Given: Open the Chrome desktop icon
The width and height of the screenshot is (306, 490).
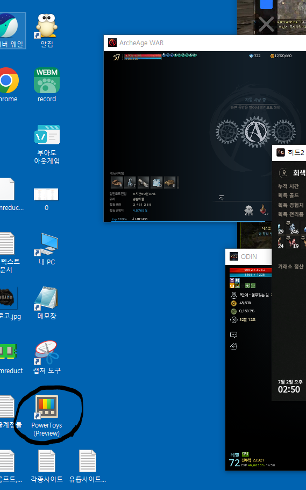Looking at the screenshot, I should coord(9,85).
